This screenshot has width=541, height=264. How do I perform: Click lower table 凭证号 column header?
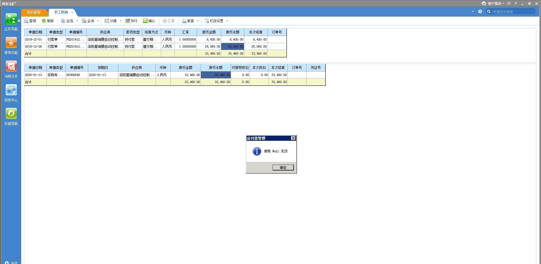(x=316, y=68)
